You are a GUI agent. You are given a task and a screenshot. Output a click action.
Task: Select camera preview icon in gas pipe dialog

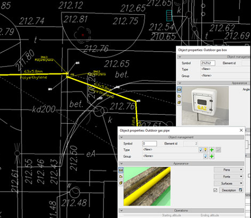[x=121, y=170]
